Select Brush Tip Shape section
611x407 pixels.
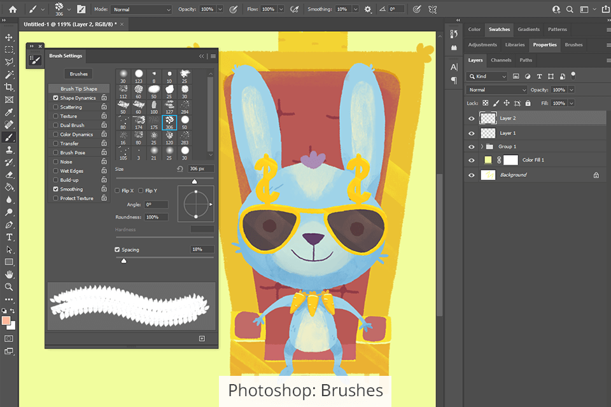(x=79, y=89)
